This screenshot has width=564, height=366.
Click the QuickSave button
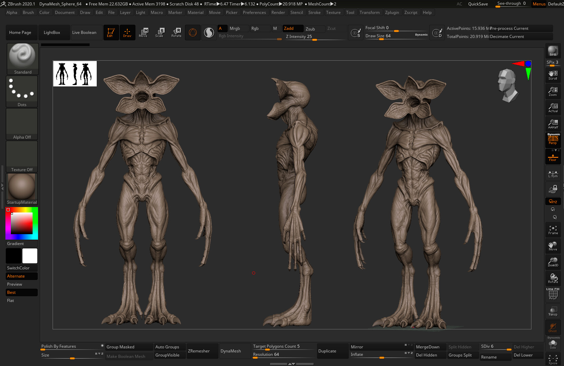(478, 4)
